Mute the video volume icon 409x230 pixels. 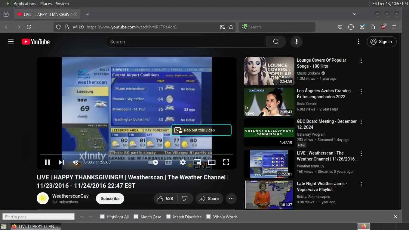tap(75, 162)
